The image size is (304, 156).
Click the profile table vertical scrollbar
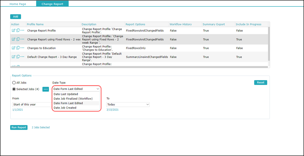(269, 44)
